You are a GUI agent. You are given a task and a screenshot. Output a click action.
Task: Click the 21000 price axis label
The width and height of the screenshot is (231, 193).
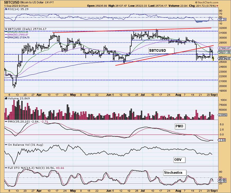click(x=223, y=81)
